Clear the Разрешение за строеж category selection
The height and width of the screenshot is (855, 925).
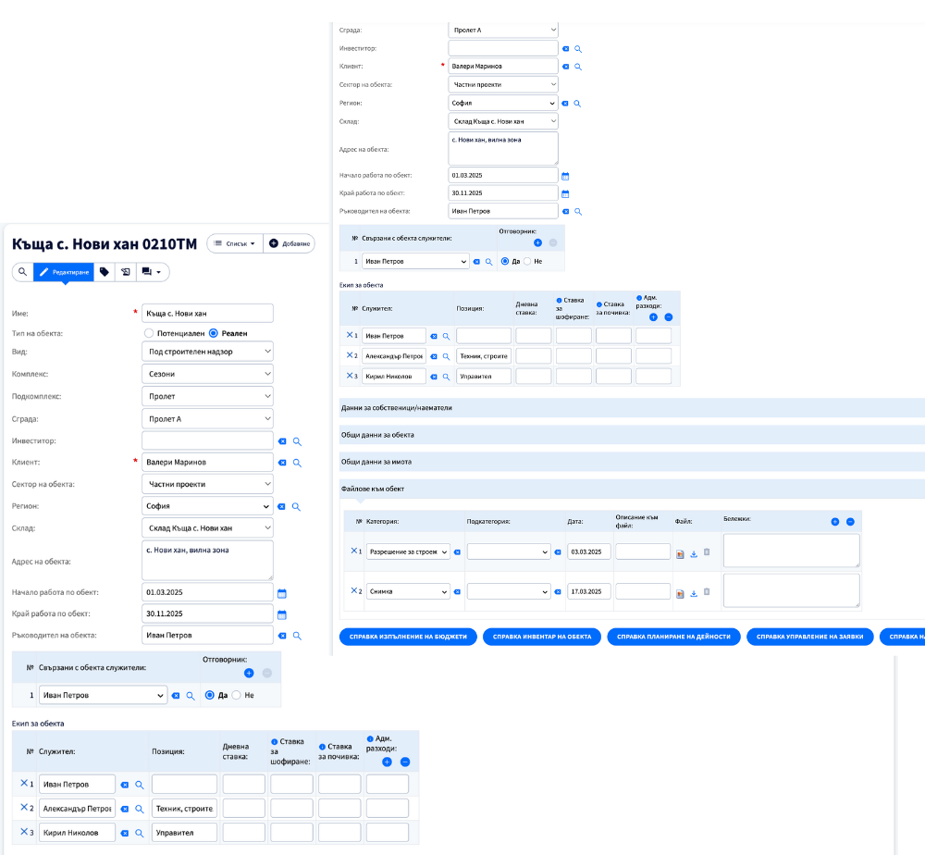point(456,552)
